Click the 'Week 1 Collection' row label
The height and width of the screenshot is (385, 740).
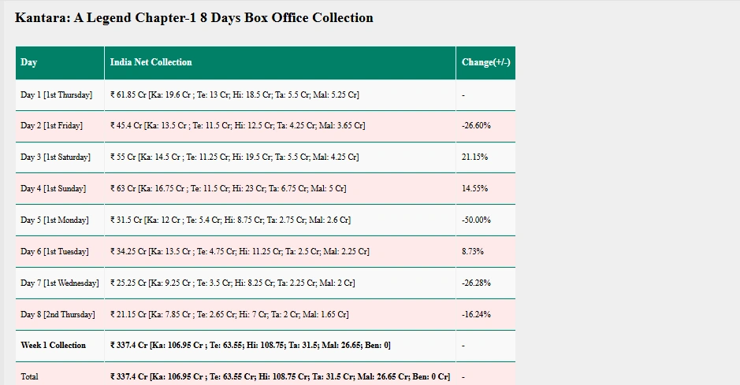[x=53, y=346]
